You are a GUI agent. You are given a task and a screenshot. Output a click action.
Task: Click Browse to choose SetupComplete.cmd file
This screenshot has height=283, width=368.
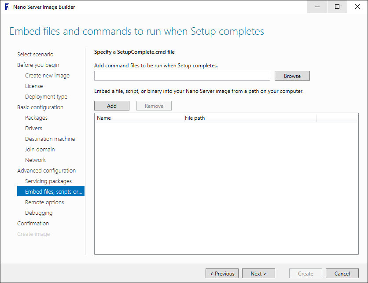(x=292, y=76)
